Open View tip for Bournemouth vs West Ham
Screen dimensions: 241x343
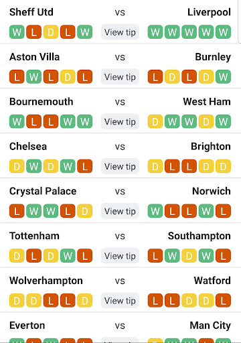(x=120, y=121)
